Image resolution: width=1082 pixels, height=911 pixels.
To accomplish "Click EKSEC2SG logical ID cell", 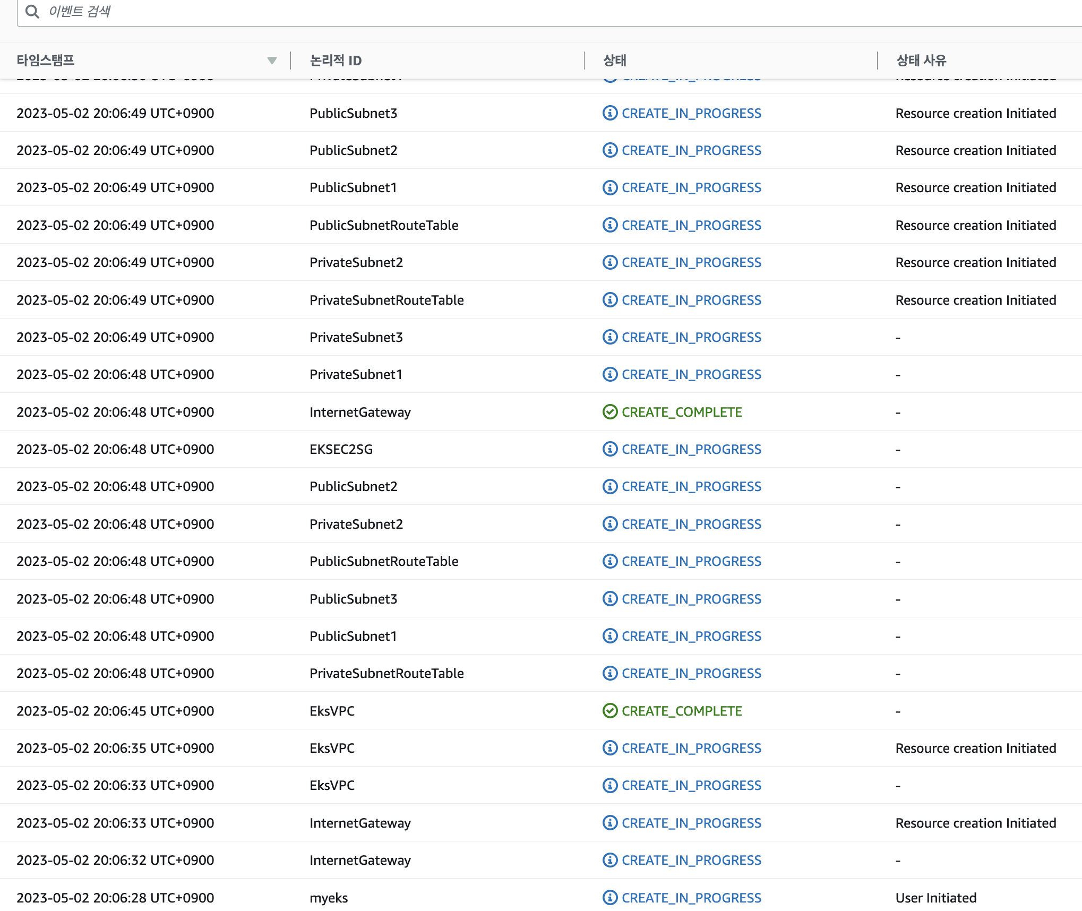I will pos(341,449).
